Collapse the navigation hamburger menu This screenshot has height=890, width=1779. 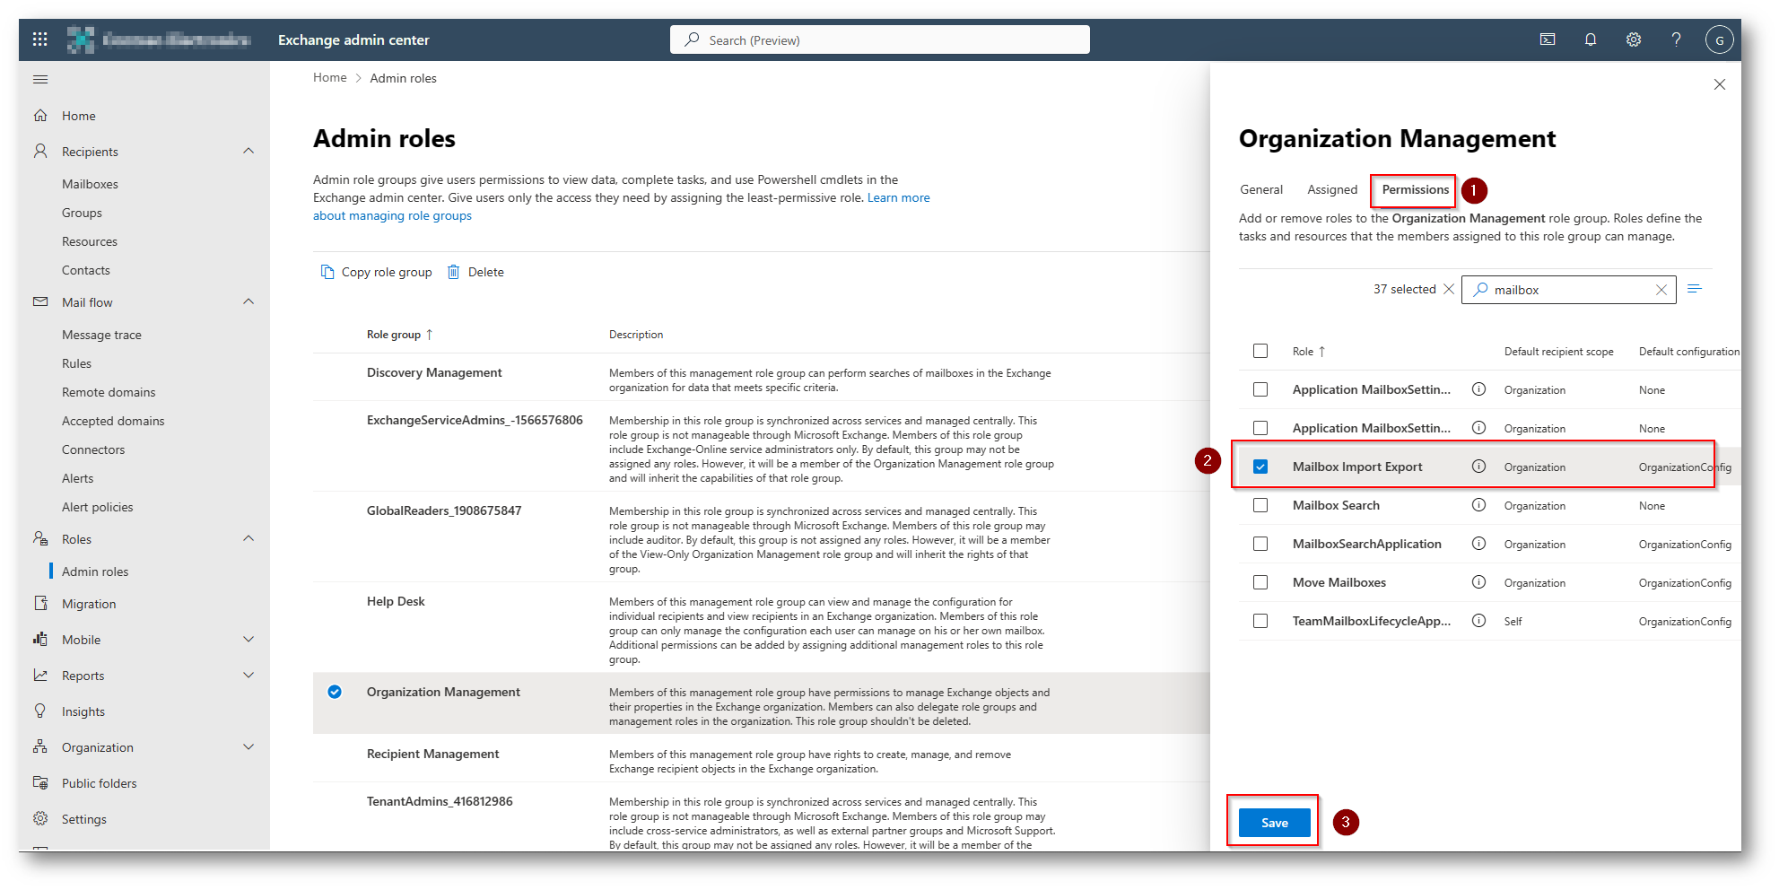40,80
